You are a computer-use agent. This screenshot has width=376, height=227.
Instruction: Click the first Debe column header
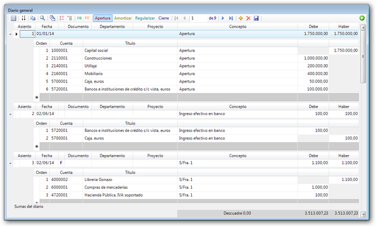314,27
